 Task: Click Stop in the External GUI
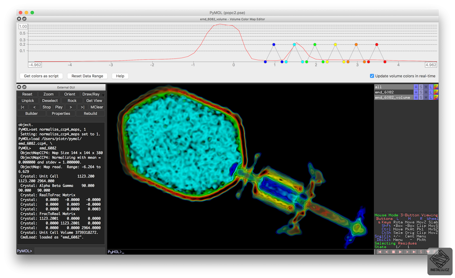pyautogui.click(x=47, y=107)
